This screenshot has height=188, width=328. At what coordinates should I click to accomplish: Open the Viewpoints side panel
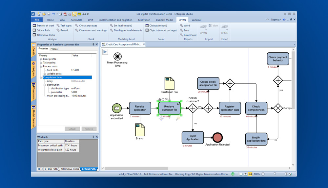pyautogui.click(x=33, y=92)
